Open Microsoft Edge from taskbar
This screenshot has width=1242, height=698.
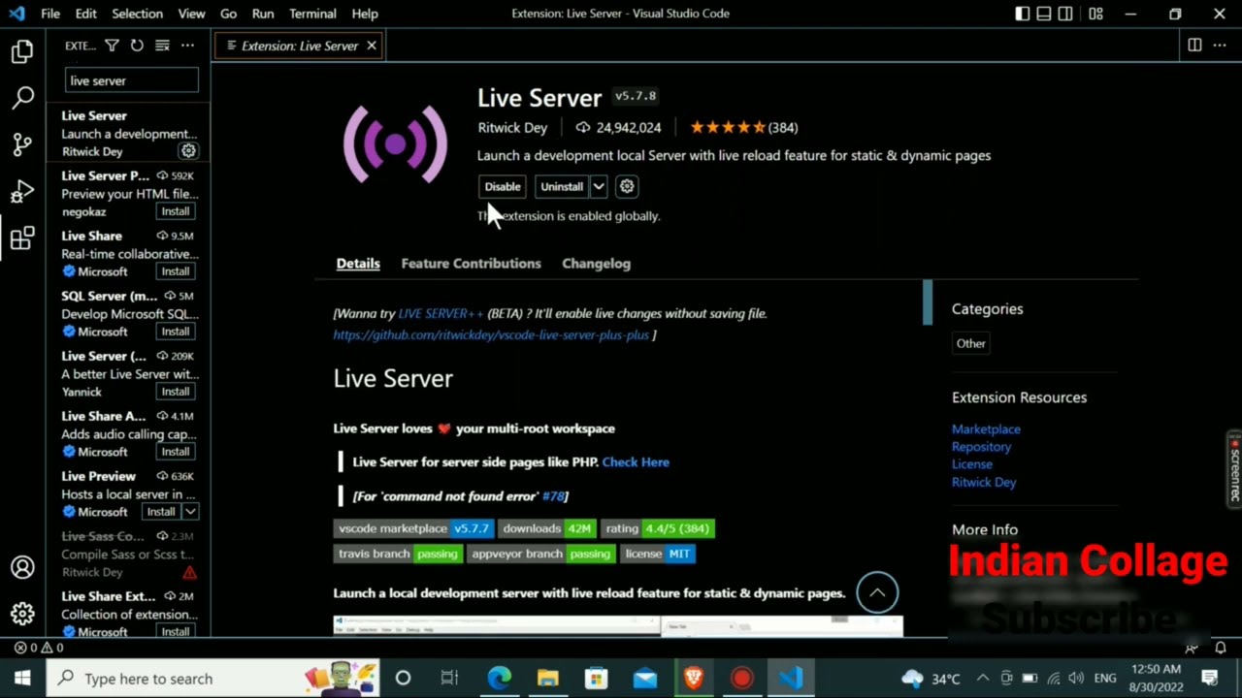499,678
